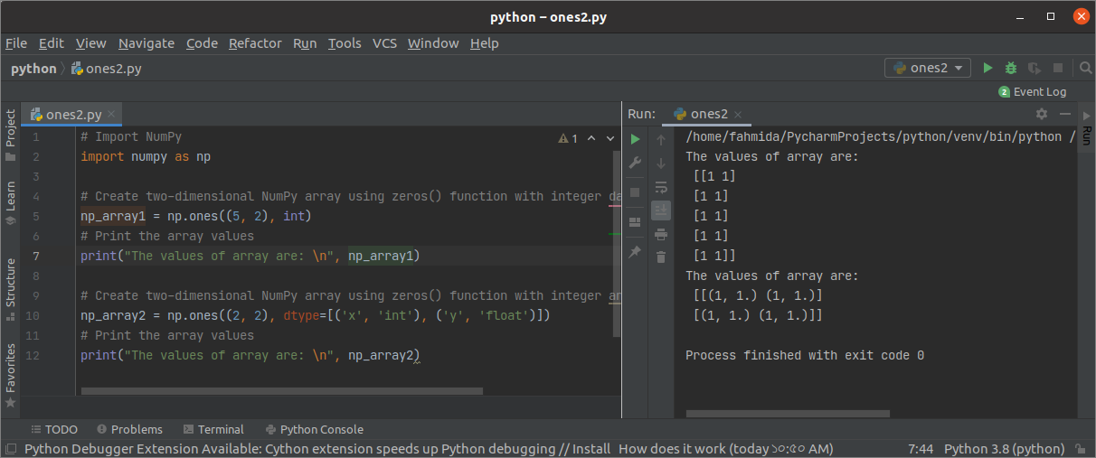
Task: Toggle scroll to end in Run console
Action: point(661,210)
